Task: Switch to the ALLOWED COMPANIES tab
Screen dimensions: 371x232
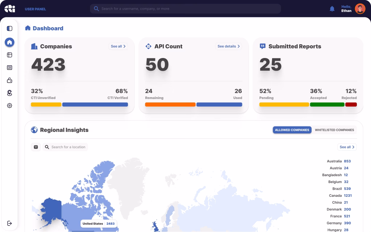Action: 292,130
